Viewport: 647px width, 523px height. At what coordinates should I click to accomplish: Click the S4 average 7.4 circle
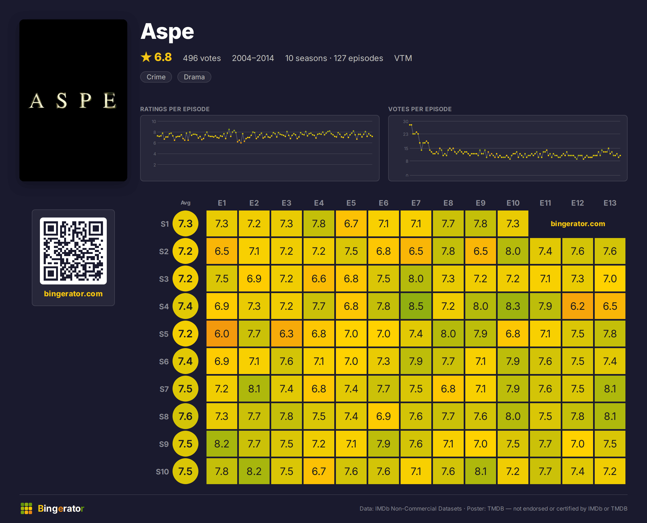point(185,306)
